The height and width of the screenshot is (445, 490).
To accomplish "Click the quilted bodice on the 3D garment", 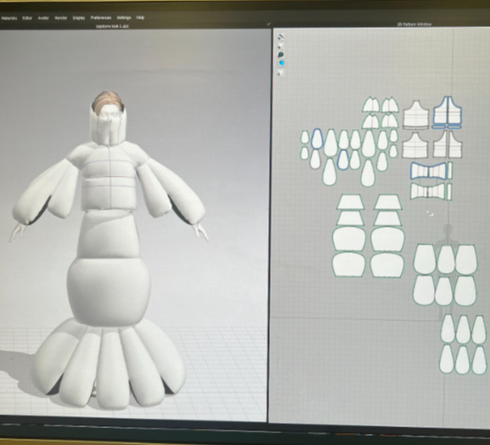I will [110, 177].
